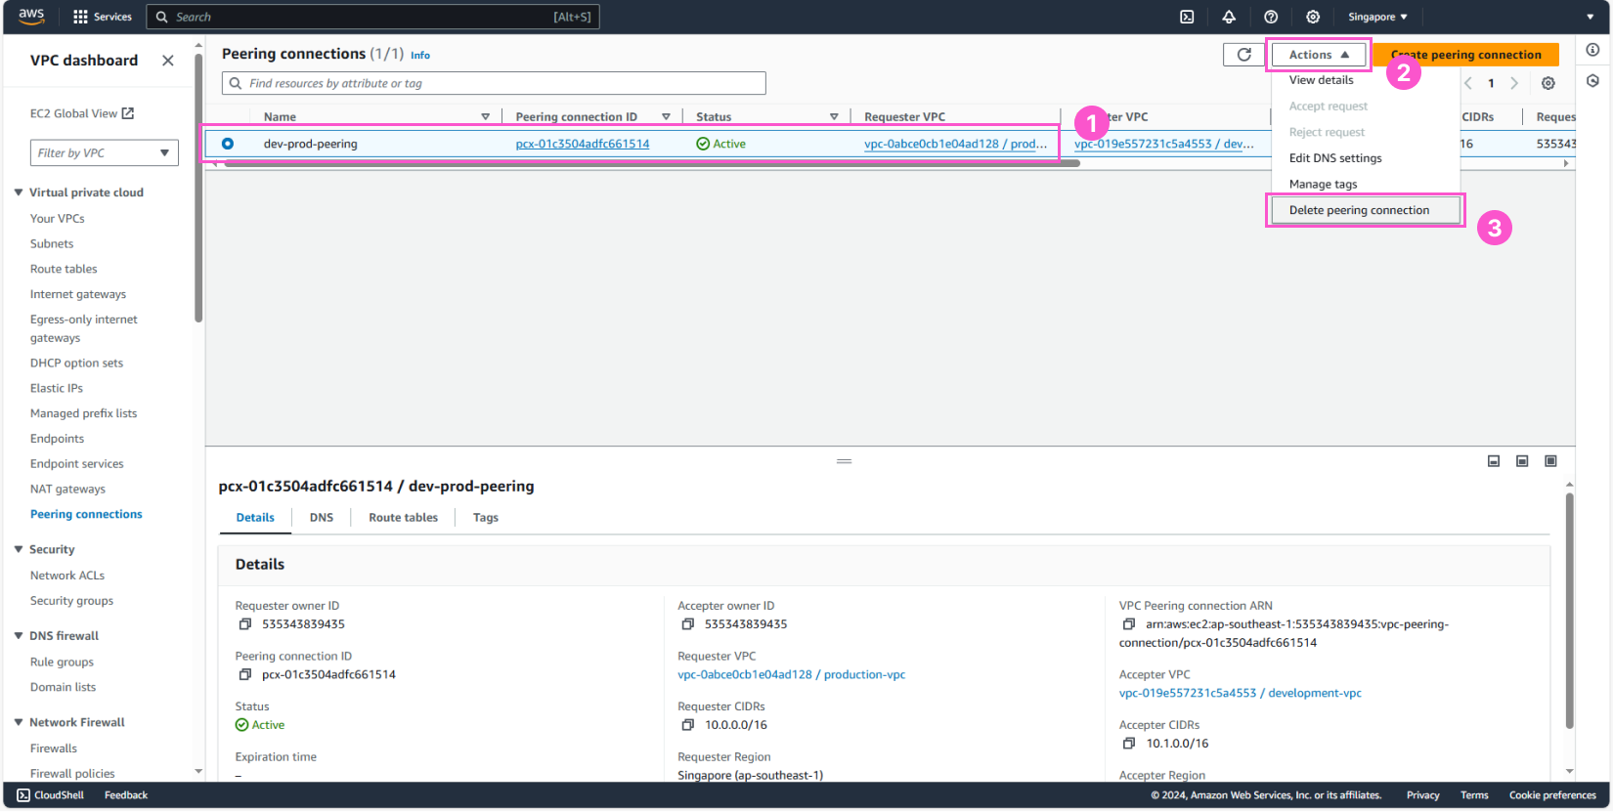Focus the top AWS Search box
The image size is (1613, 812).
(x=372, y=17)
